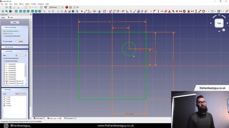Rotate view with cube left arrow
This screenshot has height=128, width=229.
click(211, 23)
